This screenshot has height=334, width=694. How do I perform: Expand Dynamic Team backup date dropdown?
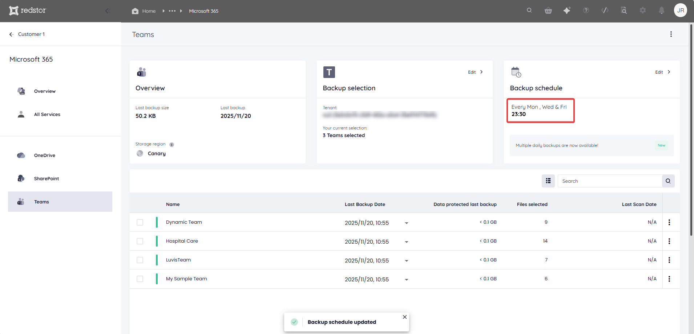(407, 223)
